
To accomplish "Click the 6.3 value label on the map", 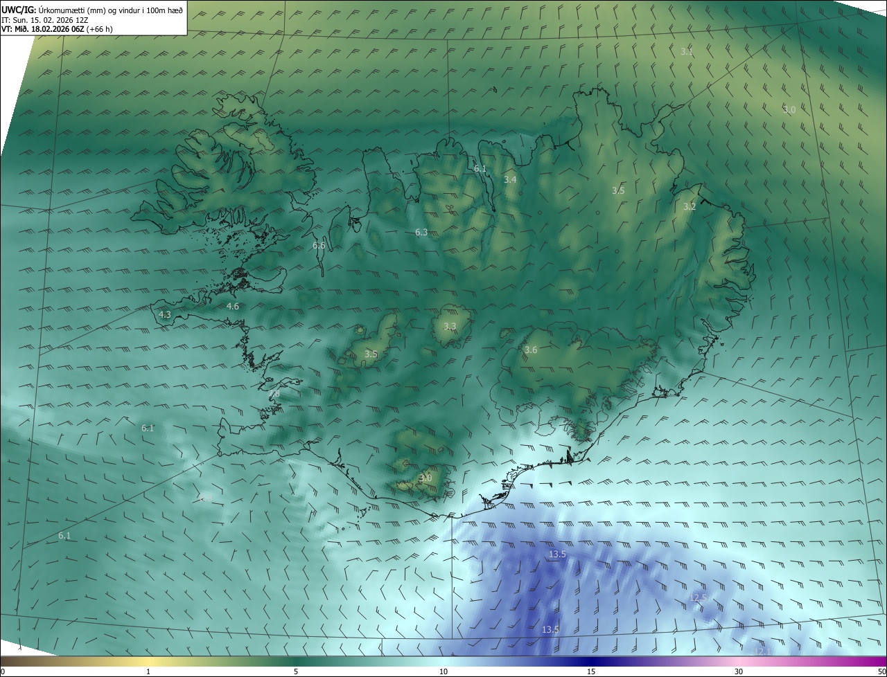I will [421, 233].
